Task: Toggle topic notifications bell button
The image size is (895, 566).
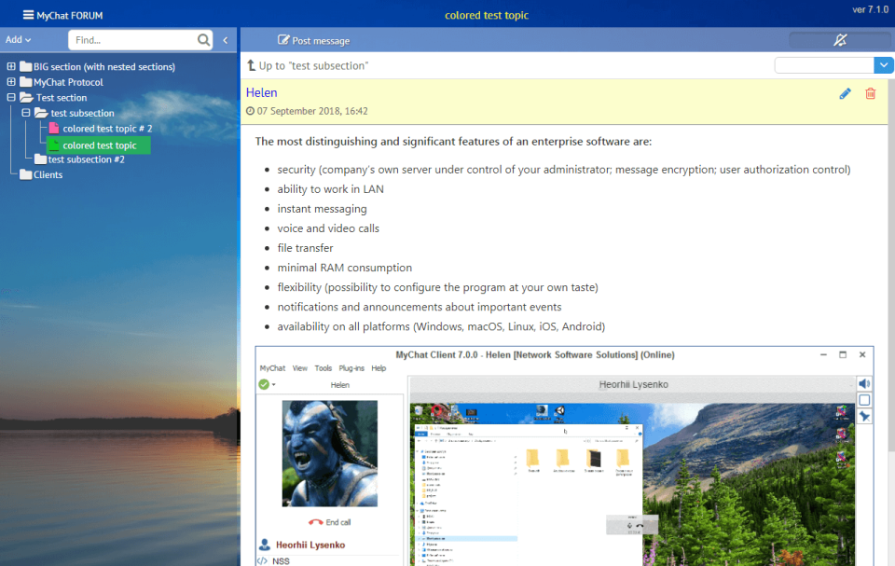Action: 839,40
